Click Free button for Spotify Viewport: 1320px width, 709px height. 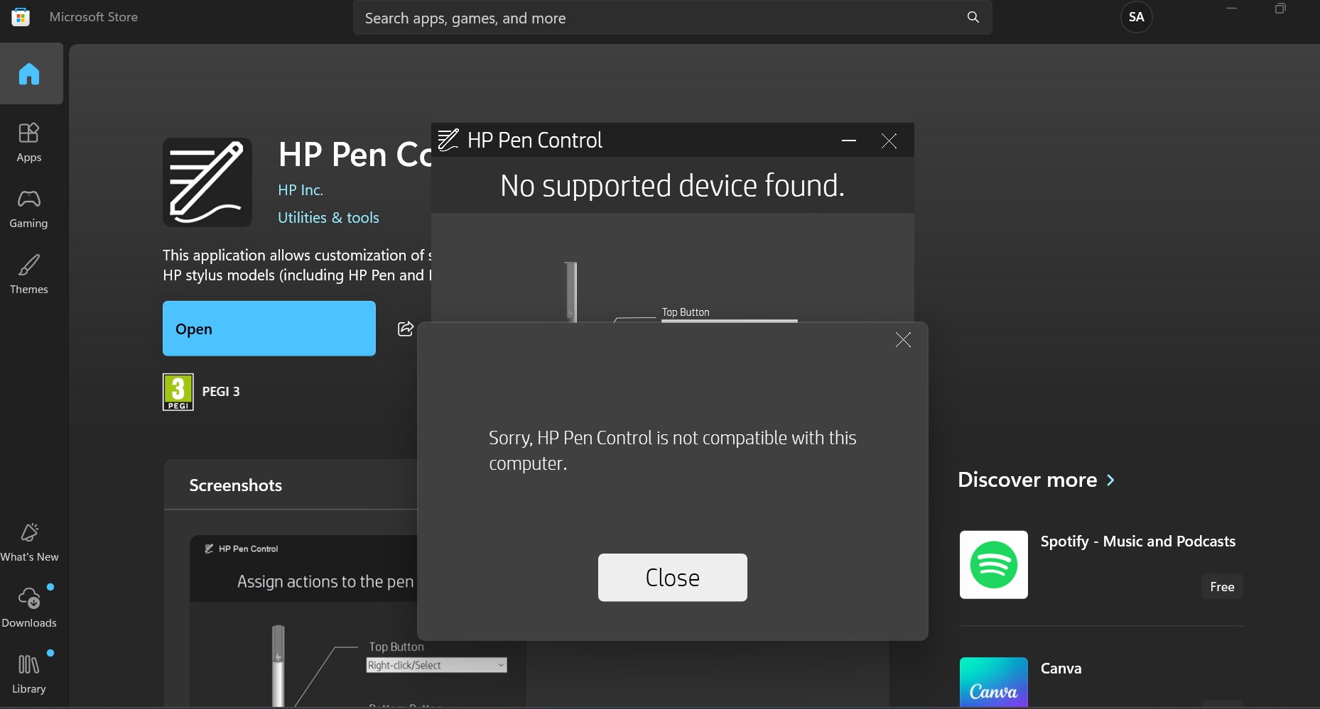click(1222, 587)
